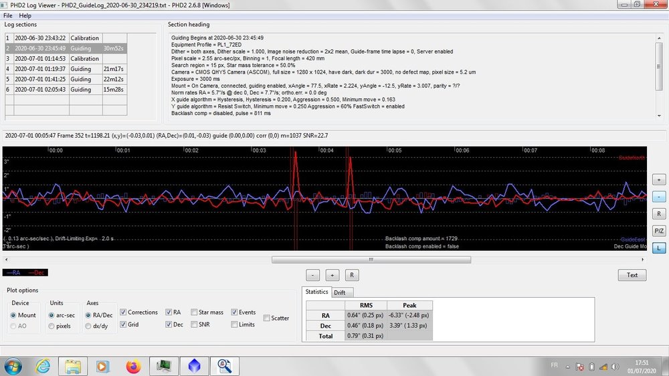Click the P/Z pan-zoom button
Viewport: 669px width, 376px height.
point(659,231)
